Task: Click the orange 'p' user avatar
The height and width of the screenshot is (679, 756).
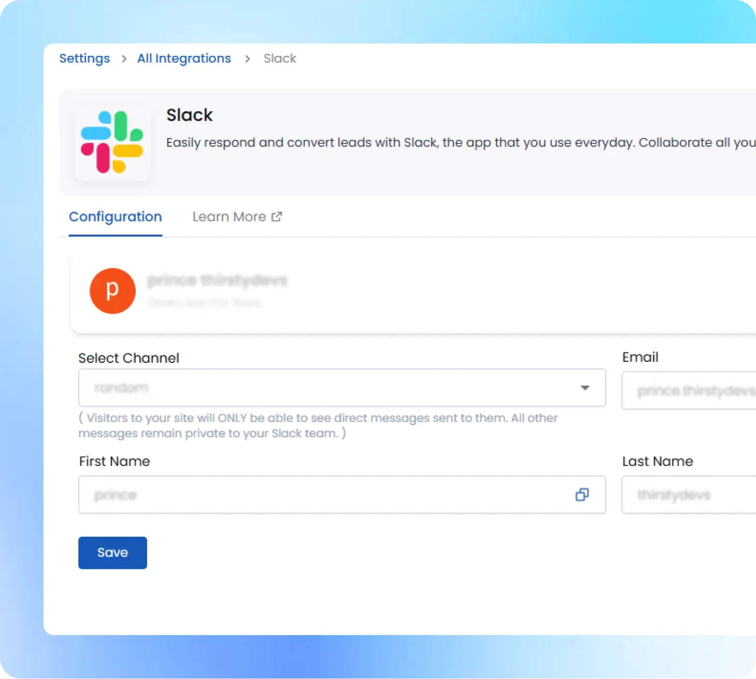Action: point(112,291)
